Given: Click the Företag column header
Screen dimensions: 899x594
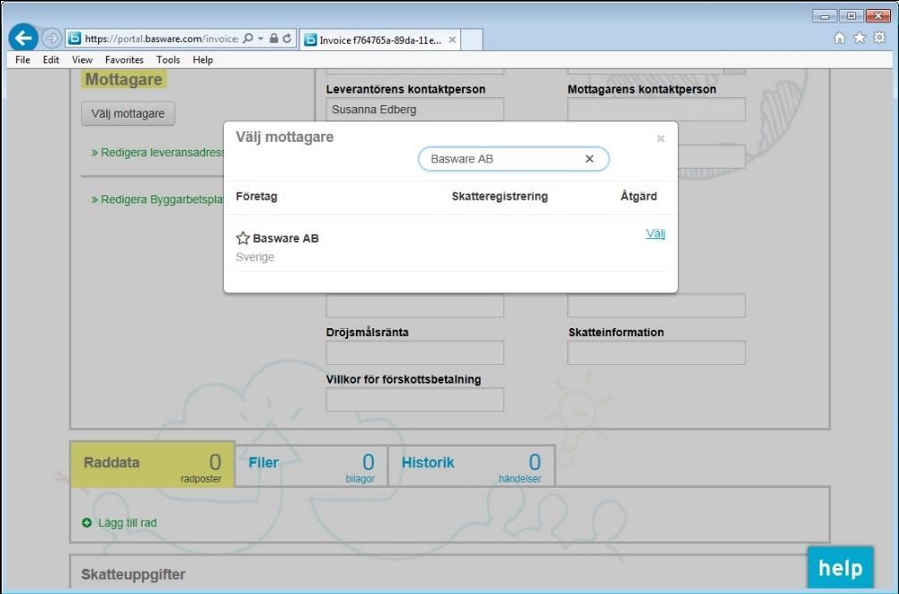Looking at the screenshot, I should click(x=256, y=196).
